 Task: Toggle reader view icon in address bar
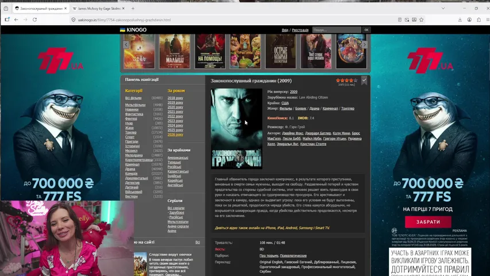pyautogui.click(x=400, y=20)
